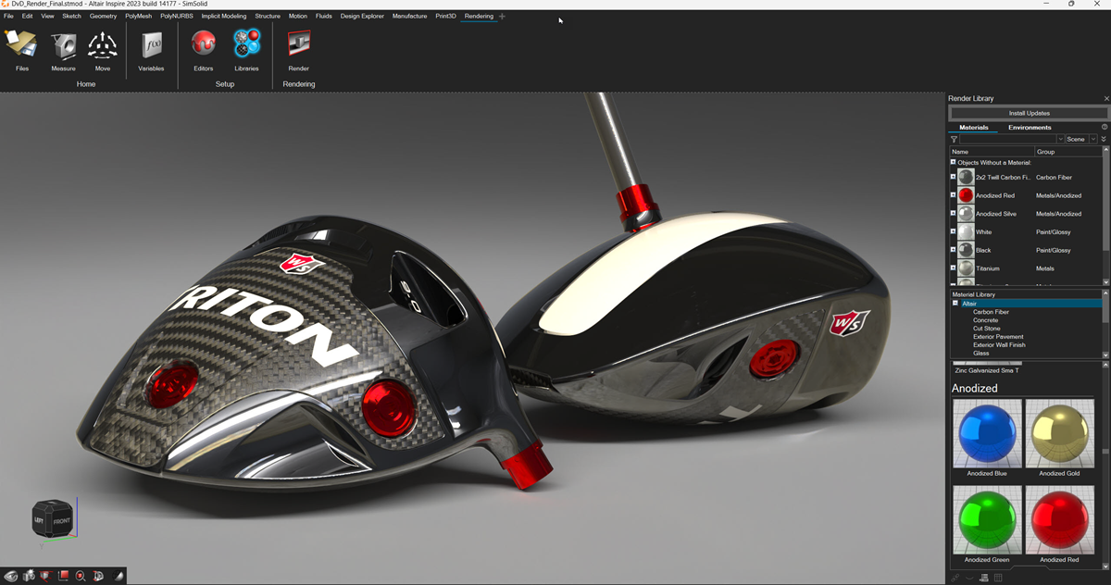The image size is (1111, 585).
Task: Click the Install Updates button
Action: 1029,113
